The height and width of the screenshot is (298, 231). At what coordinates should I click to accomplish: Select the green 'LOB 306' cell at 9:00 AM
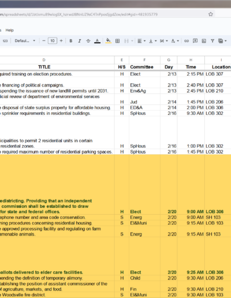(218, 184)
